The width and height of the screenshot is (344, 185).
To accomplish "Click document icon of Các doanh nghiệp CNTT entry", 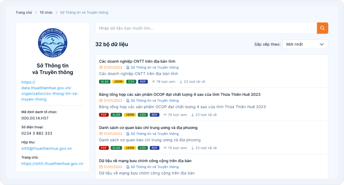I will (128, 67).
